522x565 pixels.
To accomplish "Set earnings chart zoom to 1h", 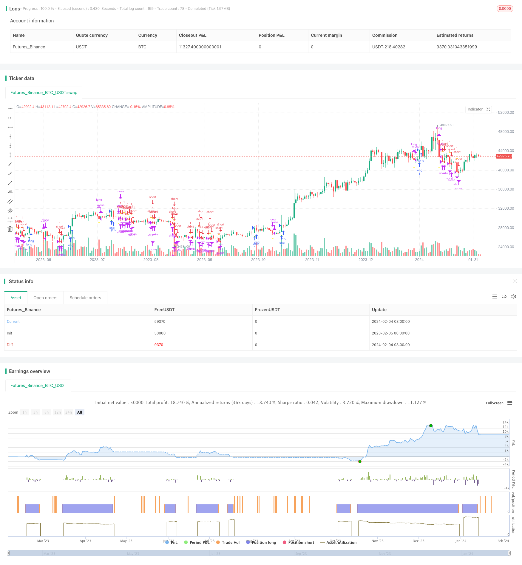I will coord(24,412).
